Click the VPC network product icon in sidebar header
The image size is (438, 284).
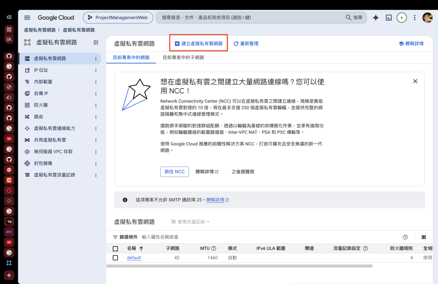pos(27,42)
